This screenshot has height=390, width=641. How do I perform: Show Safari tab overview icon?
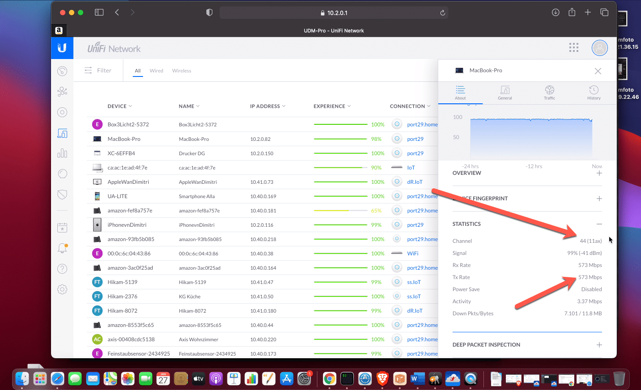click(x=604, y=13)
